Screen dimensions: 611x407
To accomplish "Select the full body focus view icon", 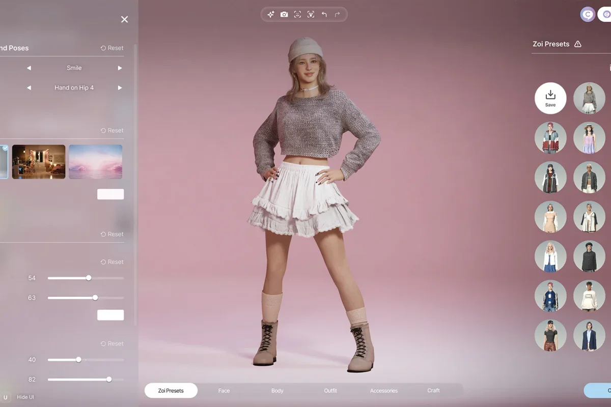I will 311,15.
